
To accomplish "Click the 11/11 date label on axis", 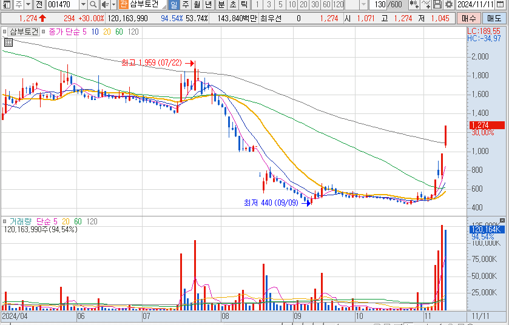I will (x=480, y=317).
